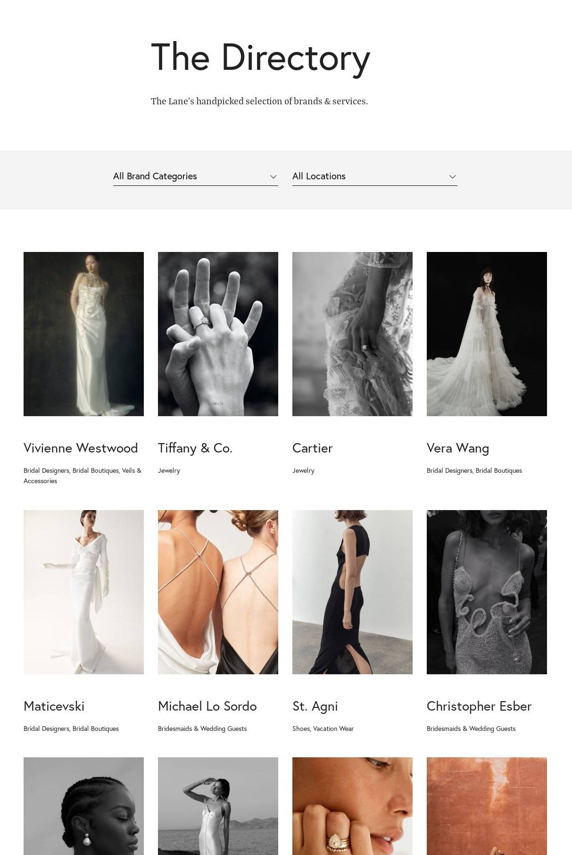This screenshot has height=855, width=572.
Task: Open the Michael Lo Sordo image
Action: point(218,592)
